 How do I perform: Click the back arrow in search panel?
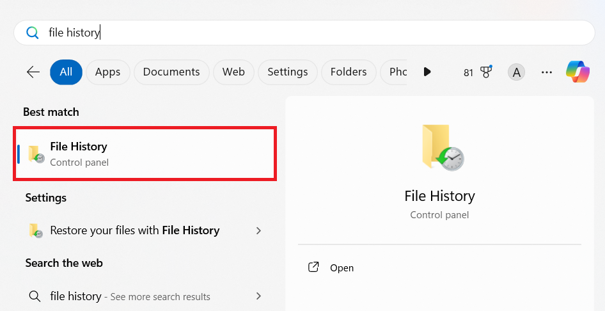(33, 72)
